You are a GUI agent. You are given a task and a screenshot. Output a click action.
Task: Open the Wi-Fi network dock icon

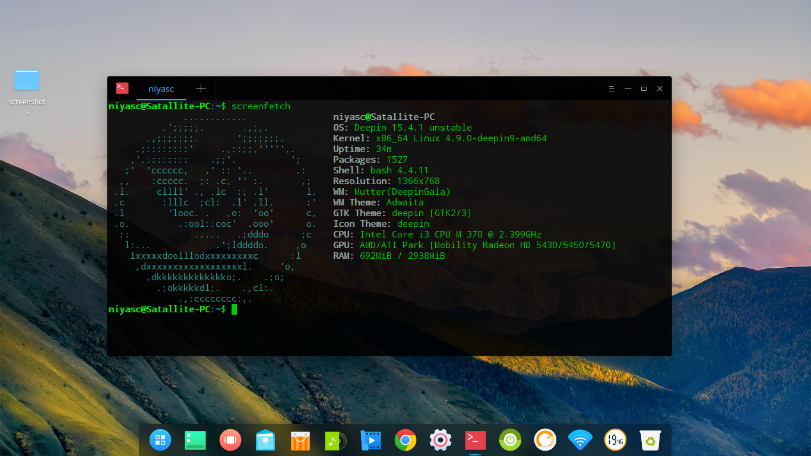tap(580, 440)
